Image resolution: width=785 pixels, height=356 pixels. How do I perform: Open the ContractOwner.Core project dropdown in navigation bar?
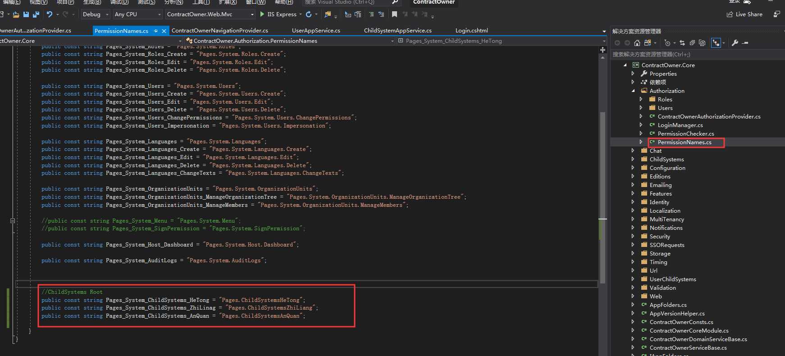[x=91, y=41]
